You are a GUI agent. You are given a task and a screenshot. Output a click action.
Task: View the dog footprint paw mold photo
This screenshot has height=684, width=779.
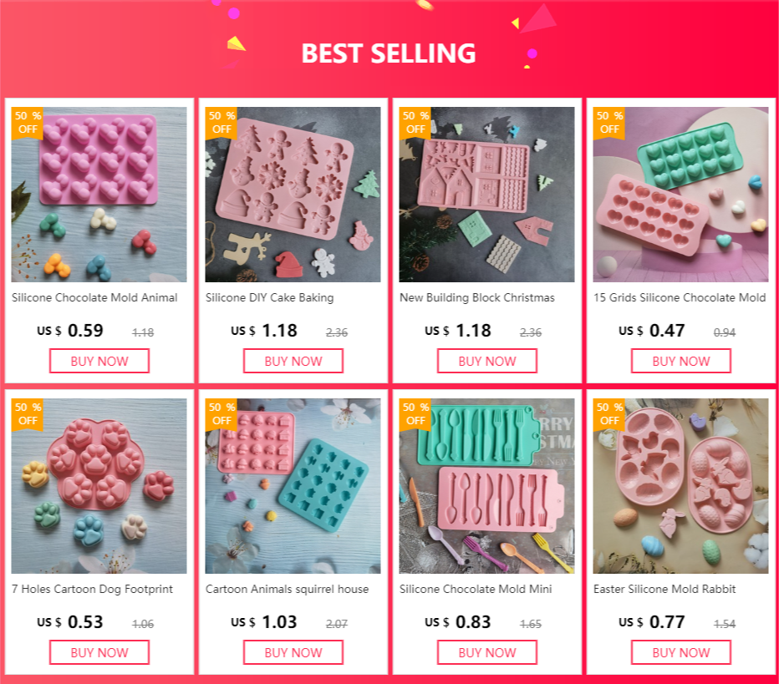click(x=99, y=486)
